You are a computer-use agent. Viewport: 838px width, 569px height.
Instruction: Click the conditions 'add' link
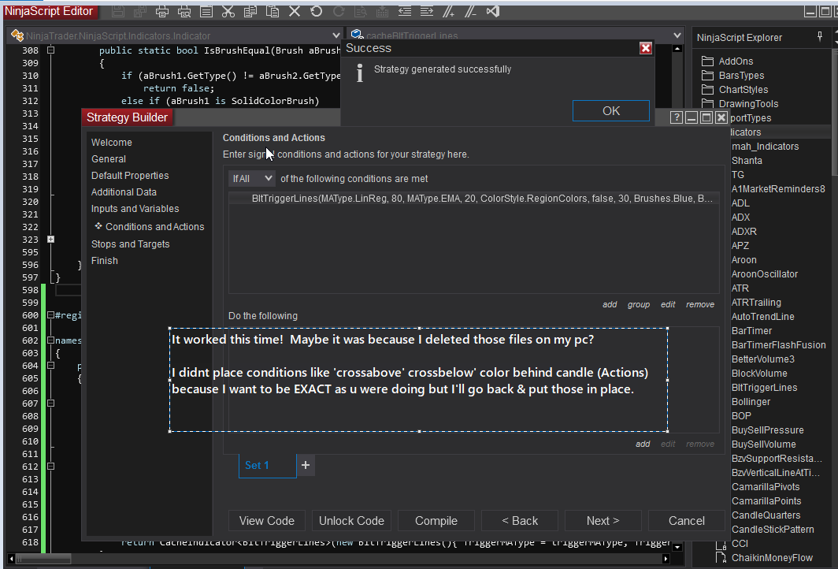pos(610,304)
